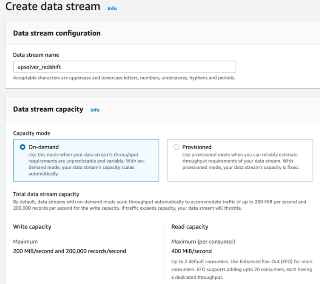Click the Data stream configuration section header
The width and height of the screenshot is (320, 284).
[57, 33]
